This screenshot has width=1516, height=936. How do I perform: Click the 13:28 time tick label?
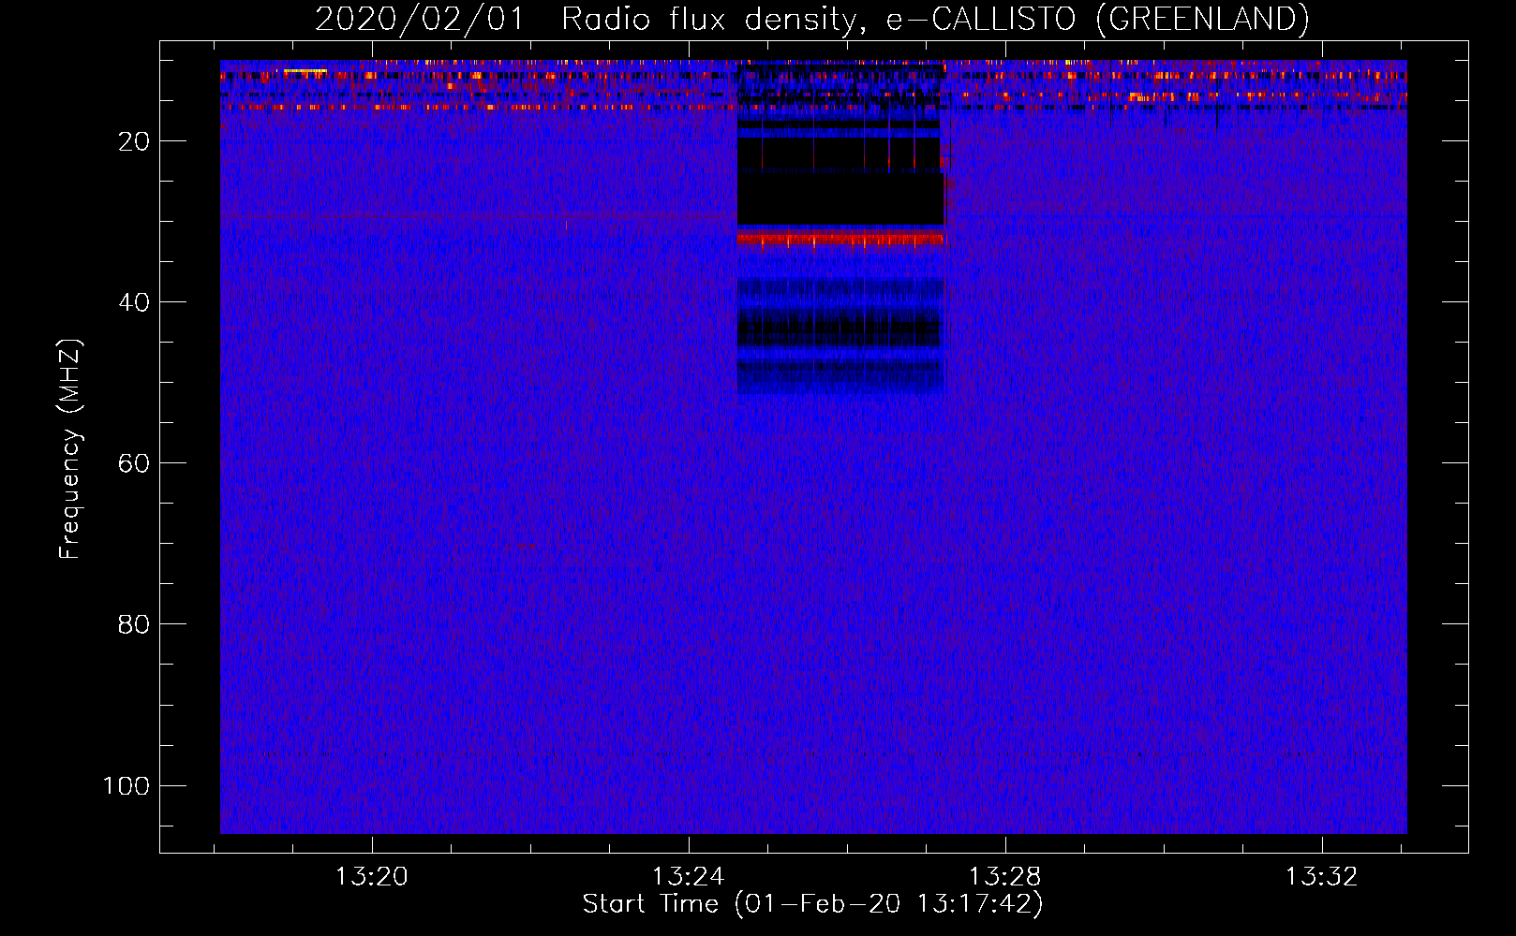(1004, 877)
